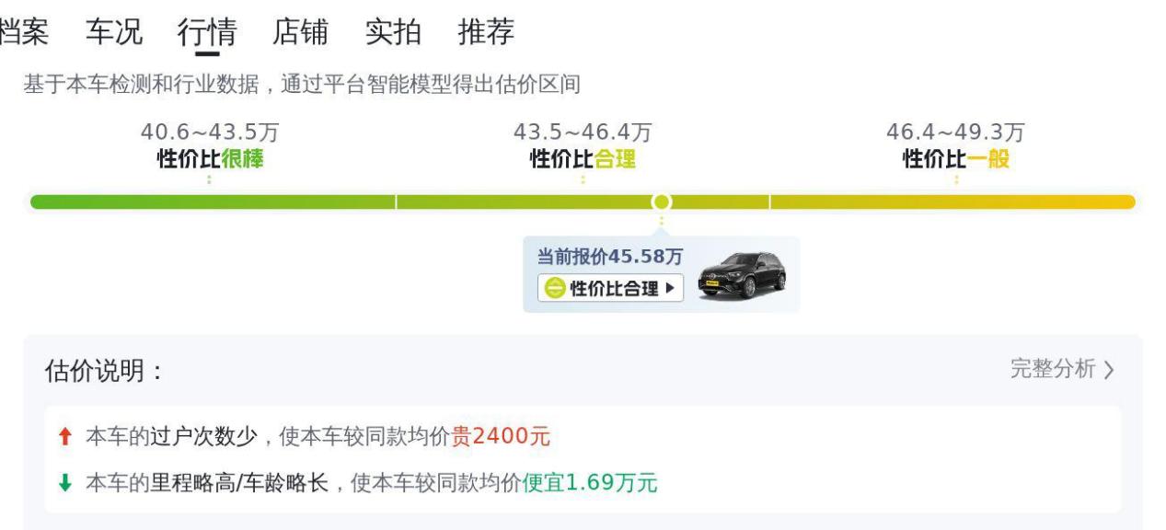1166x530 pixels.
Task: Open the 店铺 tab
Action: click(x=300, y=33)
